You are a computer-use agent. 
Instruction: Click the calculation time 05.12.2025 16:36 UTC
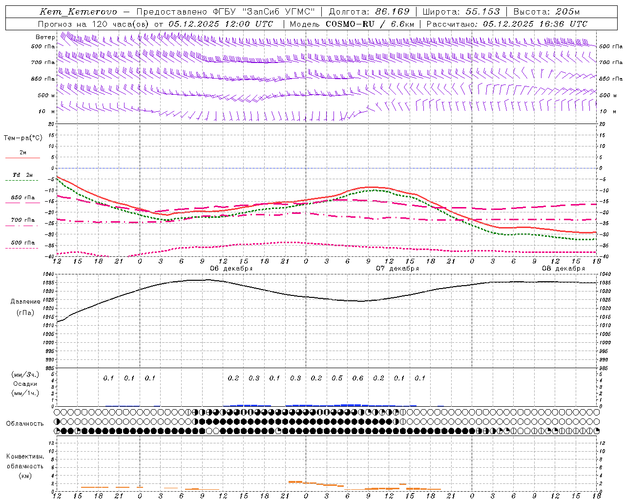(535, 24)
